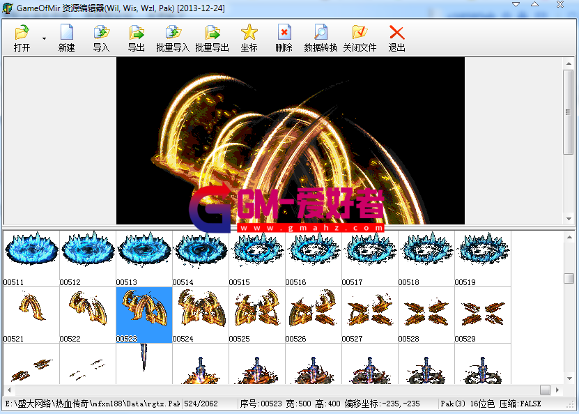
Task: Select thumbnail 00526
Action: click(314, 315)
